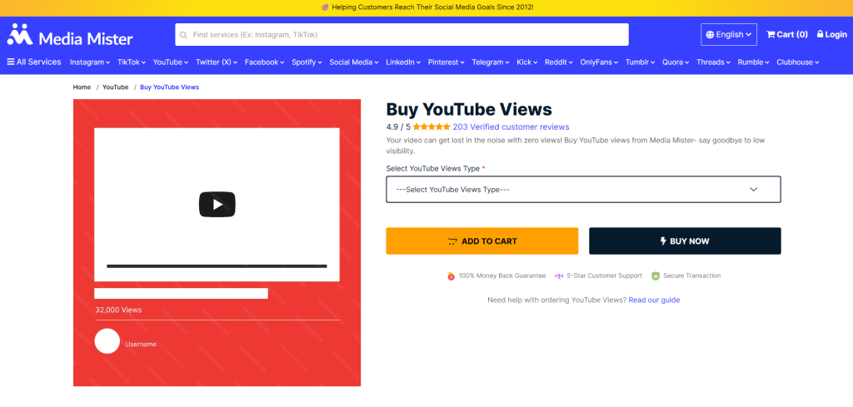Image resolution: width=853 pixels, height=407 pixels.
Task: Open Select YouTube Views Type dropdown
Action: pos(583,190)
